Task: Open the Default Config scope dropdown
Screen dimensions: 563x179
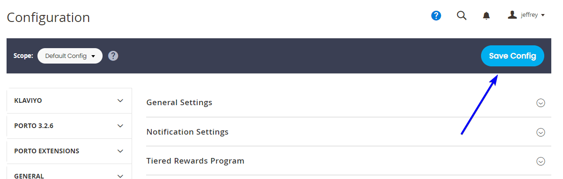Action: coord(70,56)
